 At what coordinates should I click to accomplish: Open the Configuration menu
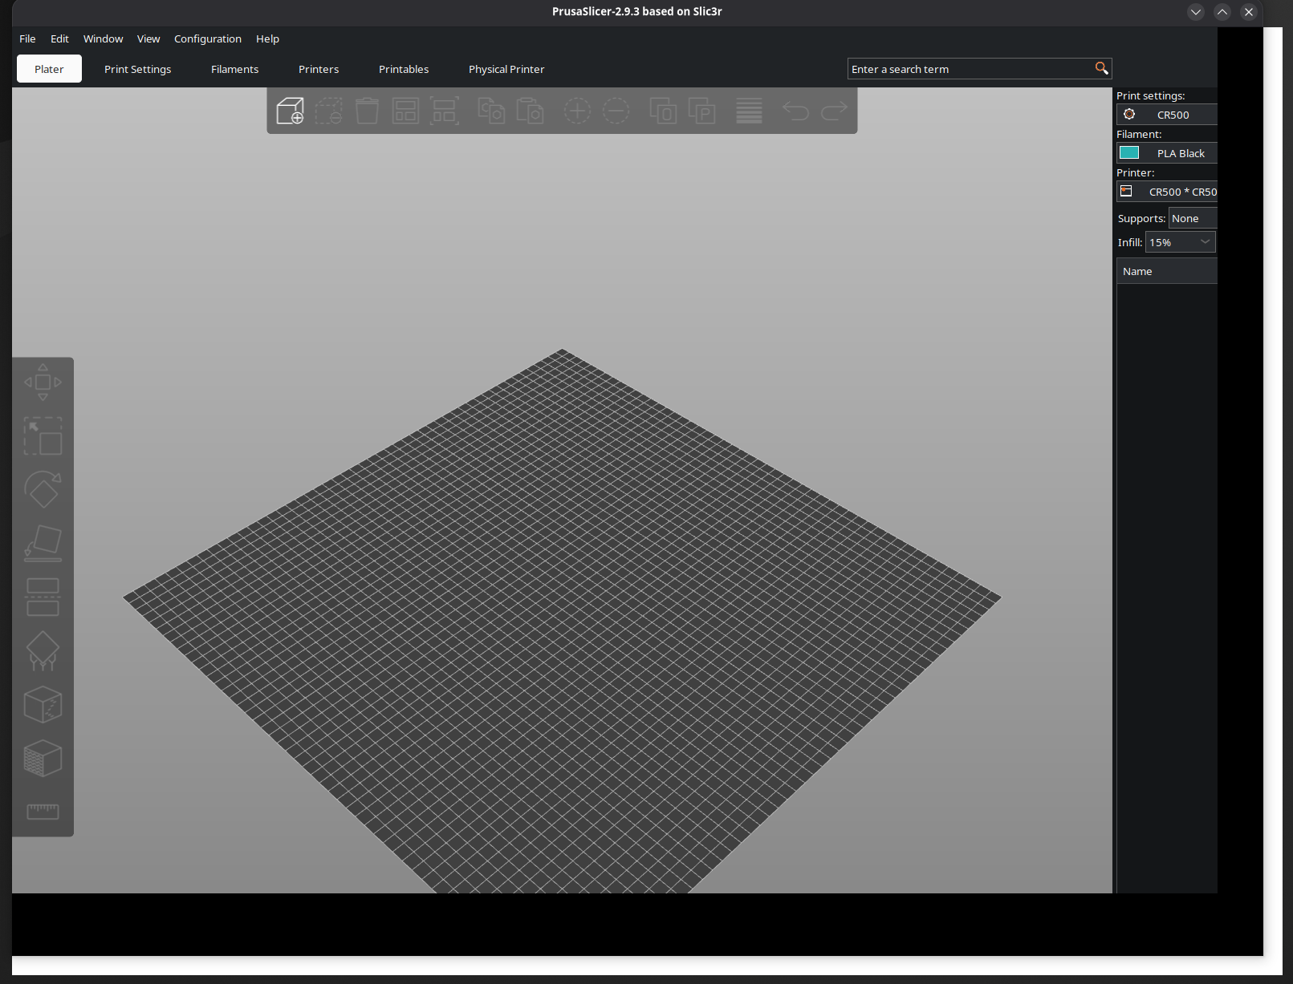pyautogui.click(x=207, y=38)
